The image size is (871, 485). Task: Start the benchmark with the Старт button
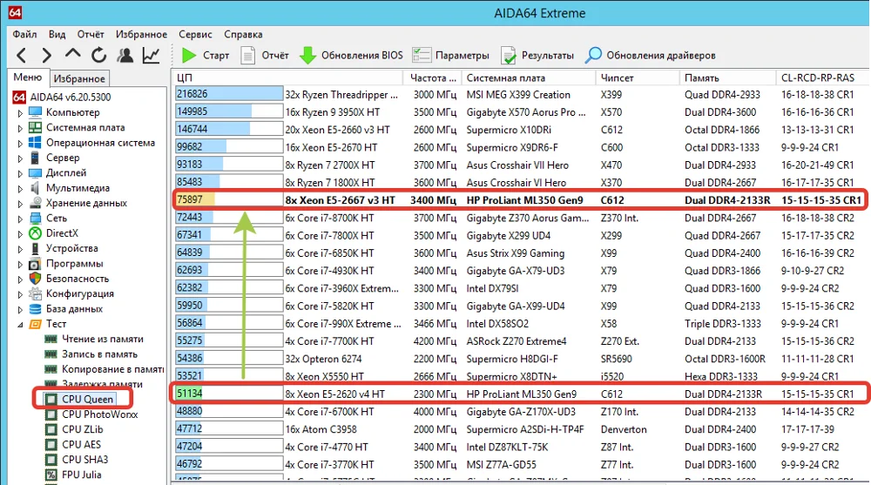205,55
